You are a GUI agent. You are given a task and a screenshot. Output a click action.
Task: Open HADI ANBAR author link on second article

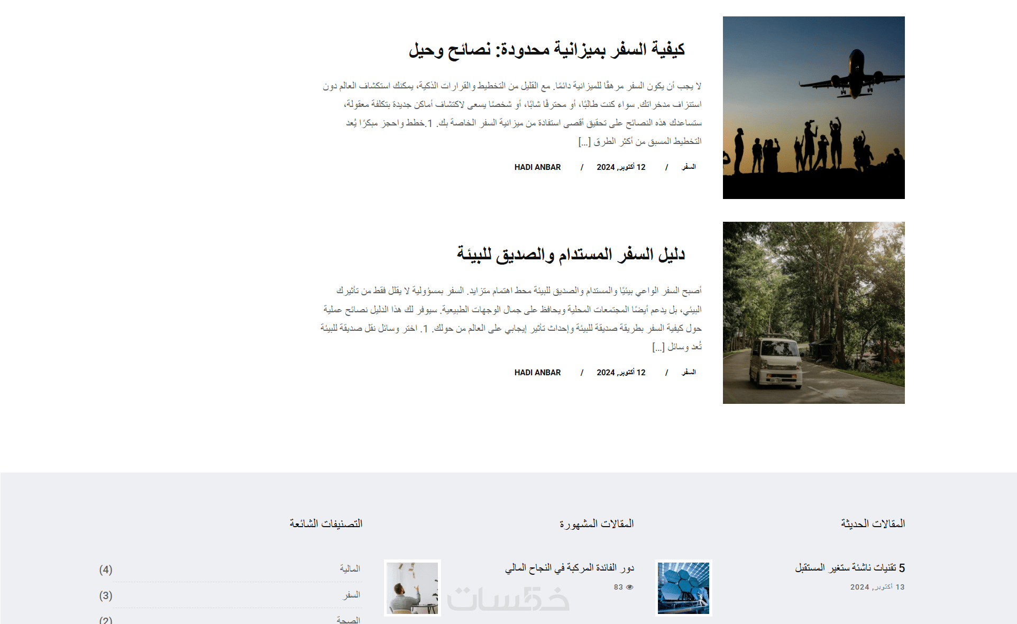coord(537,373)
